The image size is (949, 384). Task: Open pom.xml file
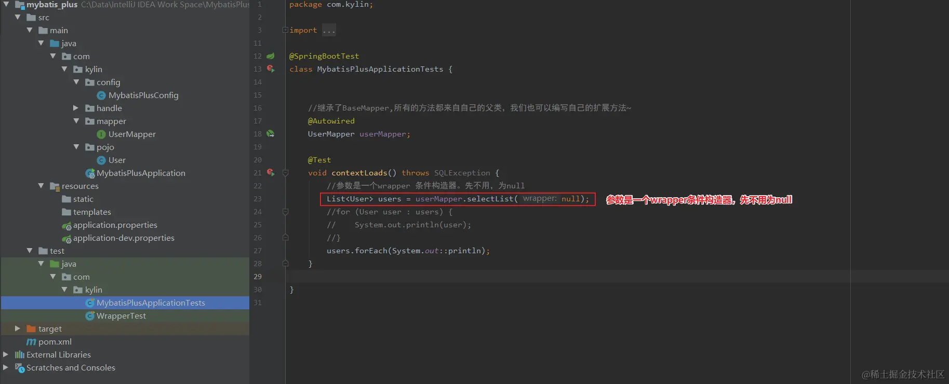(x=55, y=342)
